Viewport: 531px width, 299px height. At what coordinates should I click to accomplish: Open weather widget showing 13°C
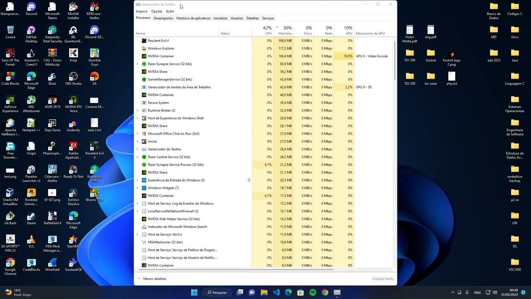pyautogui.click(x=19, y=292)
